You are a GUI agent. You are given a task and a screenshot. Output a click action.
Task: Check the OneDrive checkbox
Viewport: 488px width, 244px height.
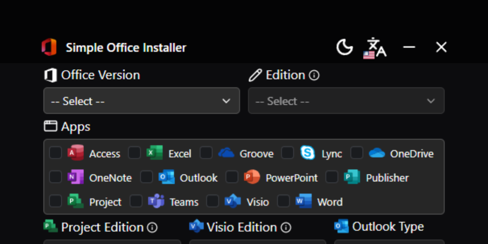pyautogui.click(x=357, y=153)
